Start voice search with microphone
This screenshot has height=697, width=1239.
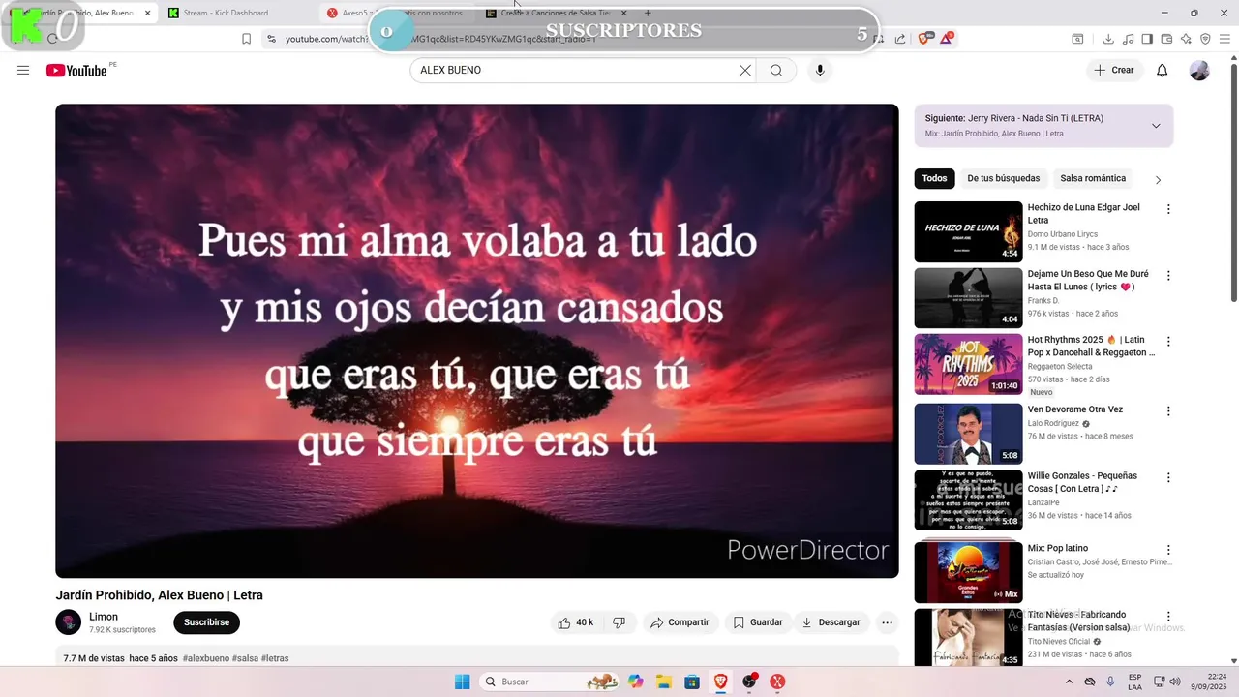820,70
